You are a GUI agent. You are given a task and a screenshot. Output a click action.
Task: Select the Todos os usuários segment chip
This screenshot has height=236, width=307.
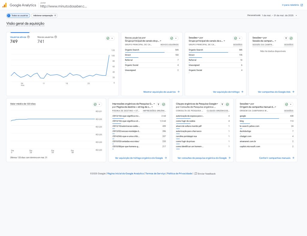18,16
